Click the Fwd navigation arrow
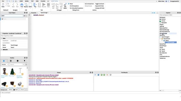 click(17, 5)
